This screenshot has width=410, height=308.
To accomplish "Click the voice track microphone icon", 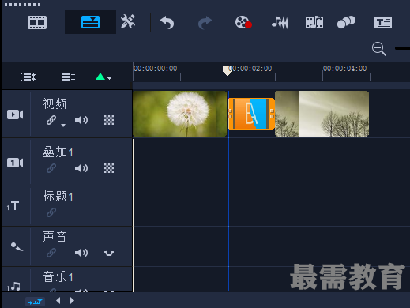I will [x=17, y=246].
